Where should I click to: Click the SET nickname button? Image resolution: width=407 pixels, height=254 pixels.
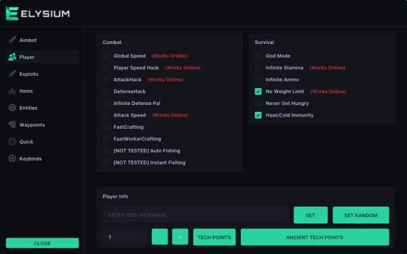(311, 215)
